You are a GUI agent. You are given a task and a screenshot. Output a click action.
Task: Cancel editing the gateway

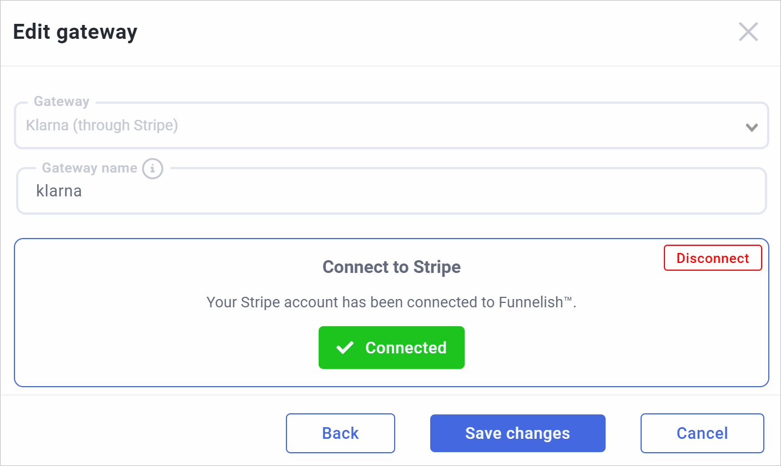coord(702,433)
